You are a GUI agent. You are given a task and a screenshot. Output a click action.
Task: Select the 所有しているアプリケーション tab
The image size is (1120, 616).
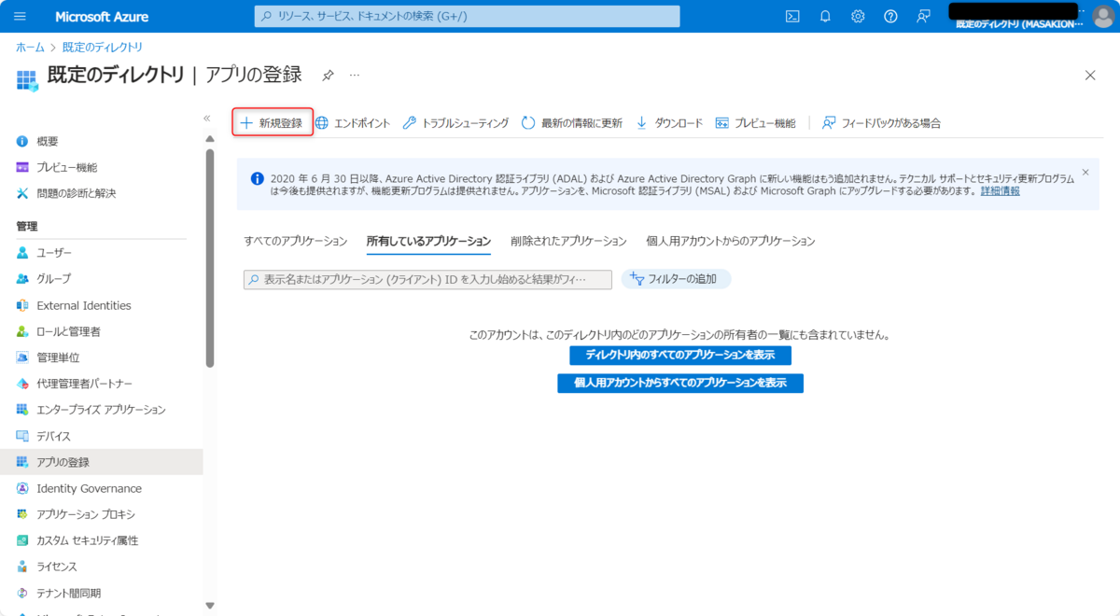pyautogui.click(x=428, y=241)
